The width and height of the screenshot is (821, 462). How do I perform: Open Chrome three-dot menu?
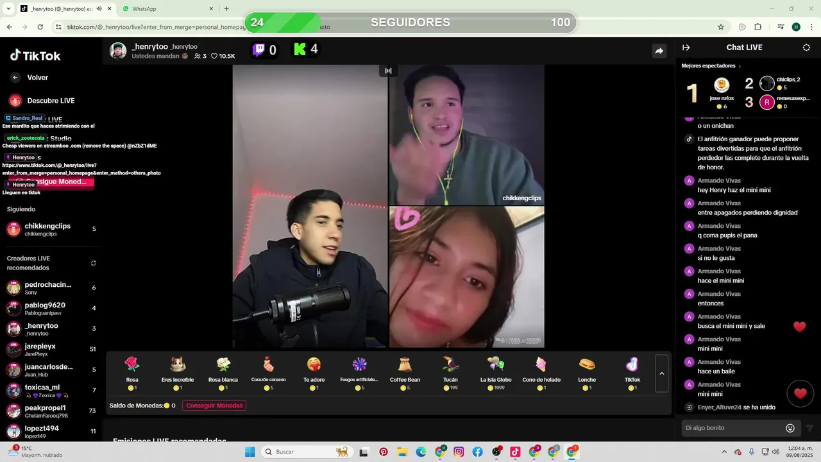tap(811, 27)
